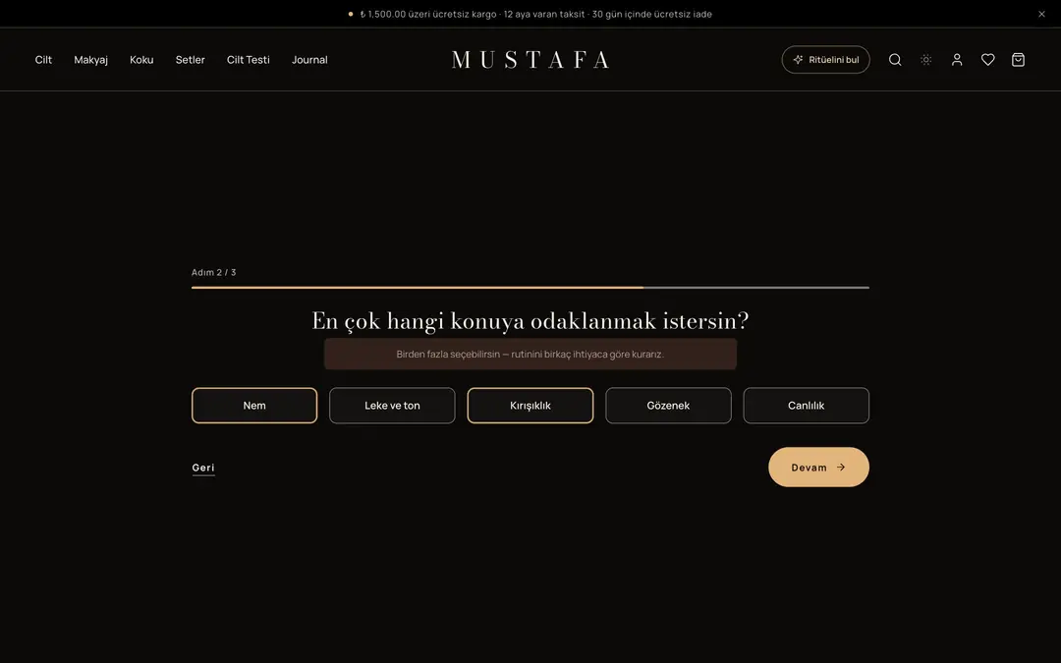Screen dimensions: 1061x663
Task: Click the 'Birden fazla seçebilirsin' hint text
Action: [x=530, y=354]
